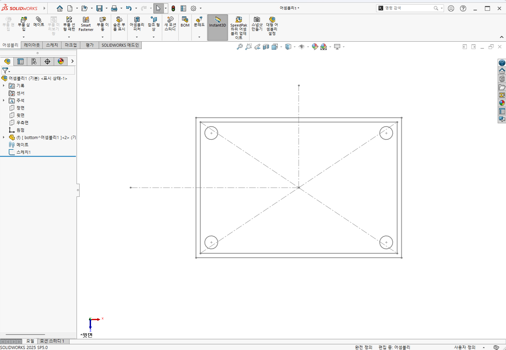
Task: Open the dropdown under 부품 삽입
Action: click(24, 37)
